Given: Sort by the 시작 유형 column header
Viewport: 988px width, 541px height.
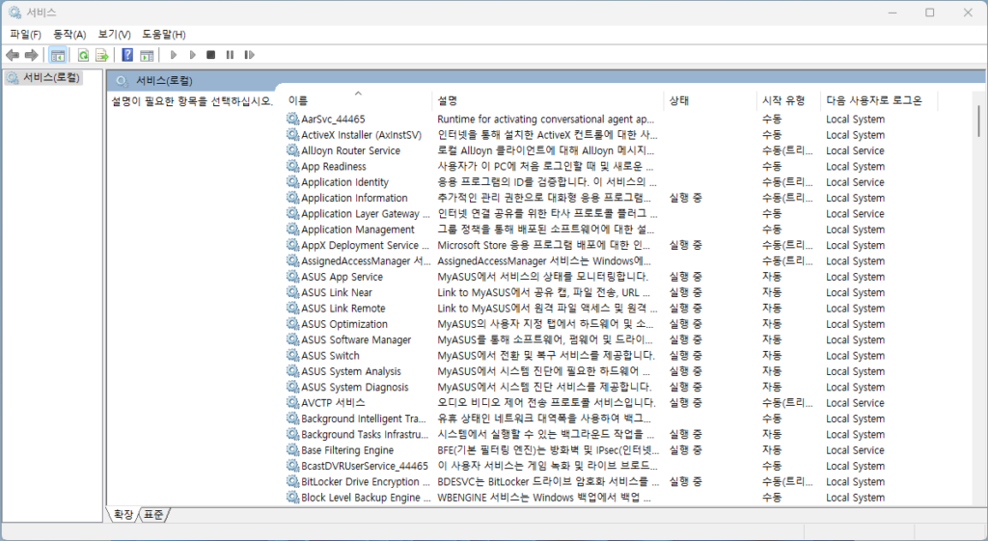Looking at the screenshot, I should pos(789,100).
